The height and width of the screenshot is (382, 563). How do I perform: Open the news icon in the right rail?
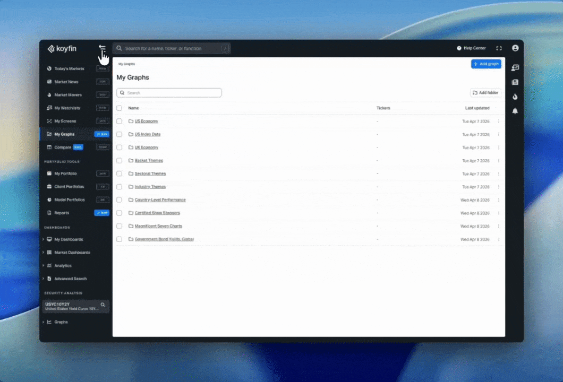tap(515, 82)
